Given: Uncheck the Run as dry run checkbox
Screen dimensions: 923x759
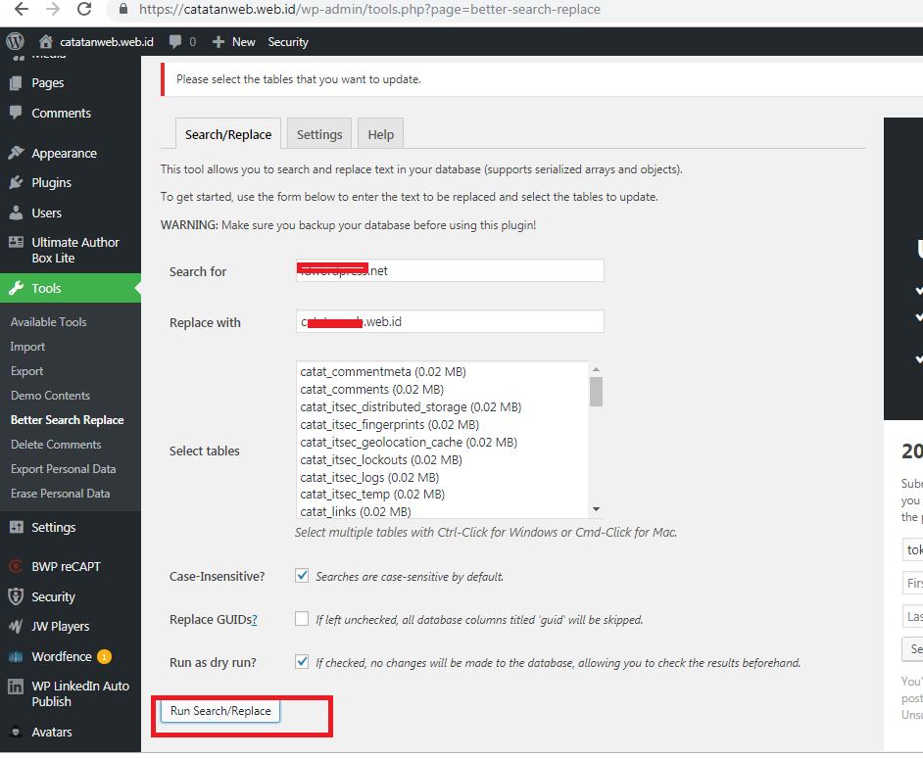Looking at the screenshot, I should click(x=302, y=662).
